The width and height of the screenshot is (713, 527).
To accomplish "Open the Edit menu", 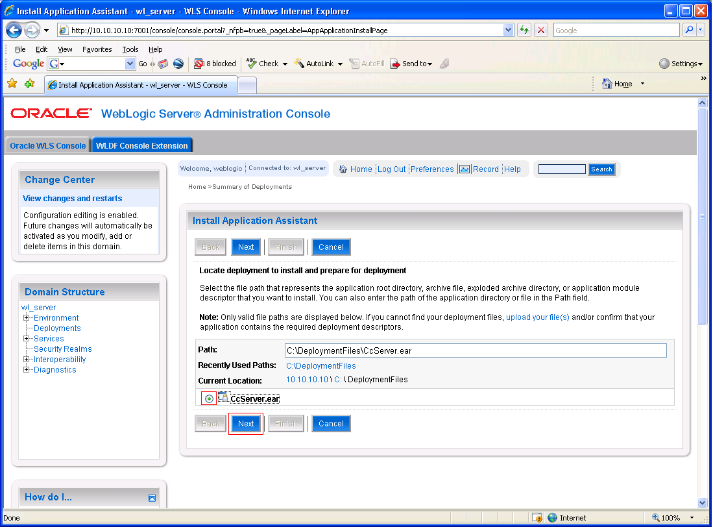I will [x=42, y=49].
